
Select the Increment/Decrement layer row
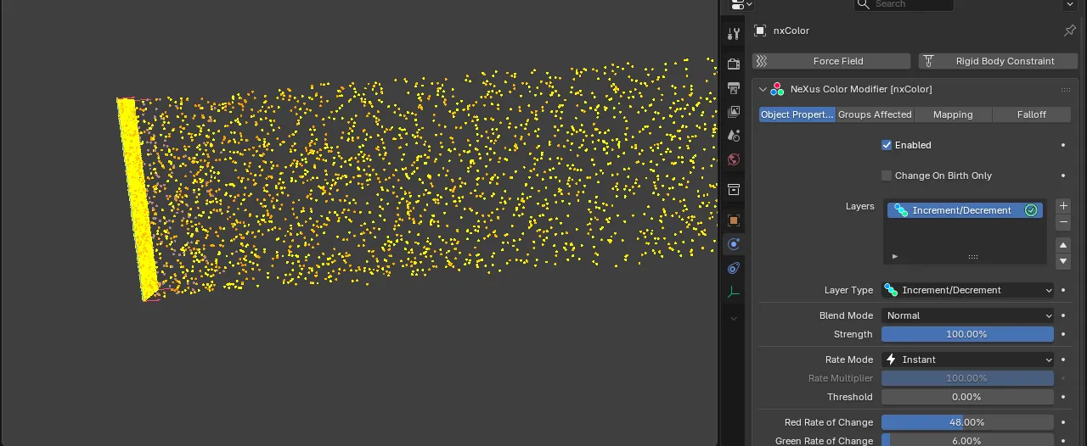(x=964, y=210)
